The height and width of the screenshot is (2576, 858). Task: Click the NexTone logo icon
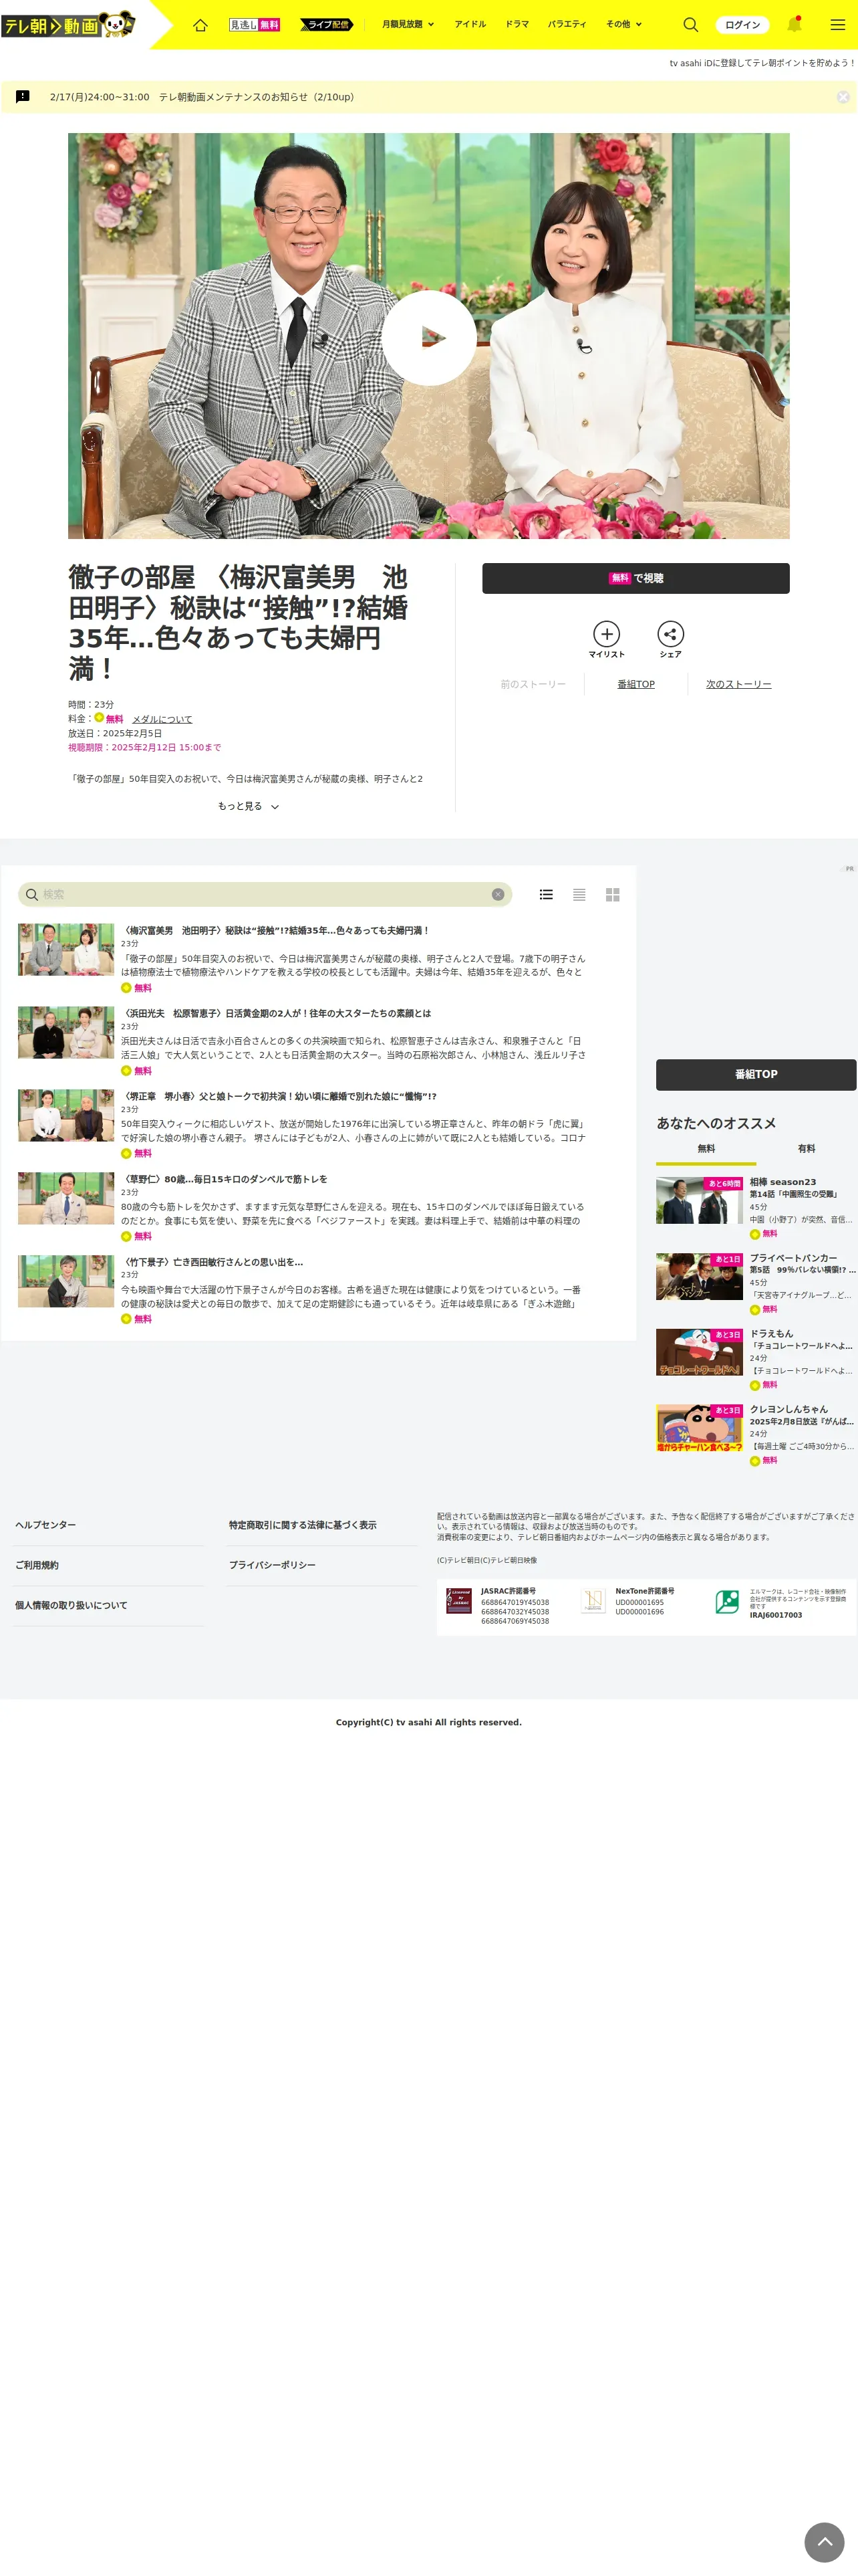(593, 1601)
